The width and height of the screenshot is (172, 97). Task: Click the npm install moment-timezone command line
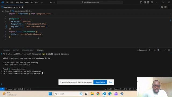pyautogui.click(x=55, y=54)
